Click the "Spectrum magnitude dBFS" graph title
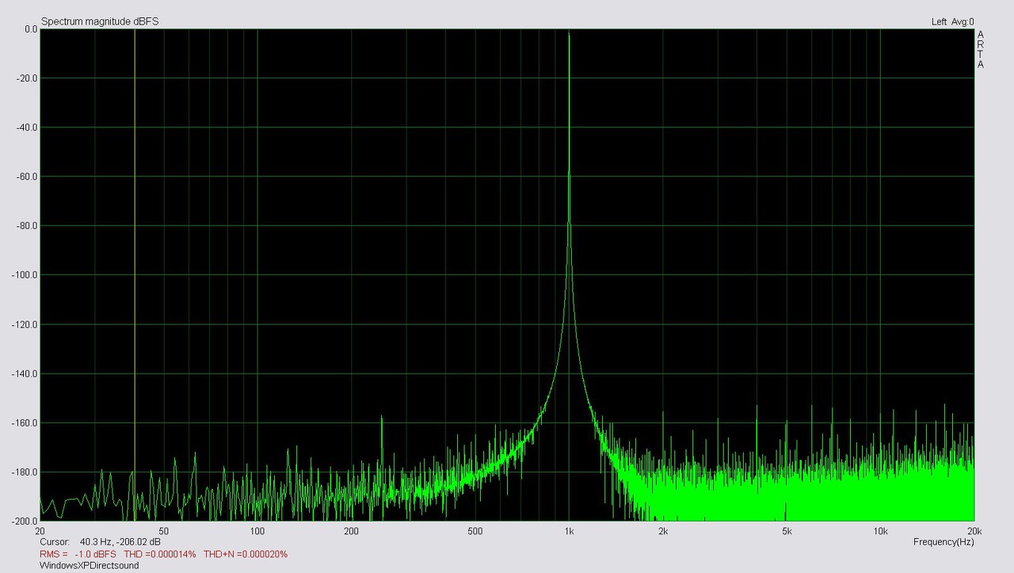 (100, 21)
